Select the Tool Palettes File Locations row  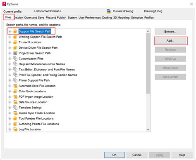point(36,118)
